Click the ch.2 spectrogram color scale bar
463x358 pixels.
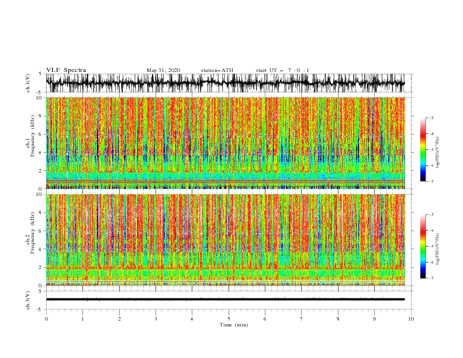[423, 246]
